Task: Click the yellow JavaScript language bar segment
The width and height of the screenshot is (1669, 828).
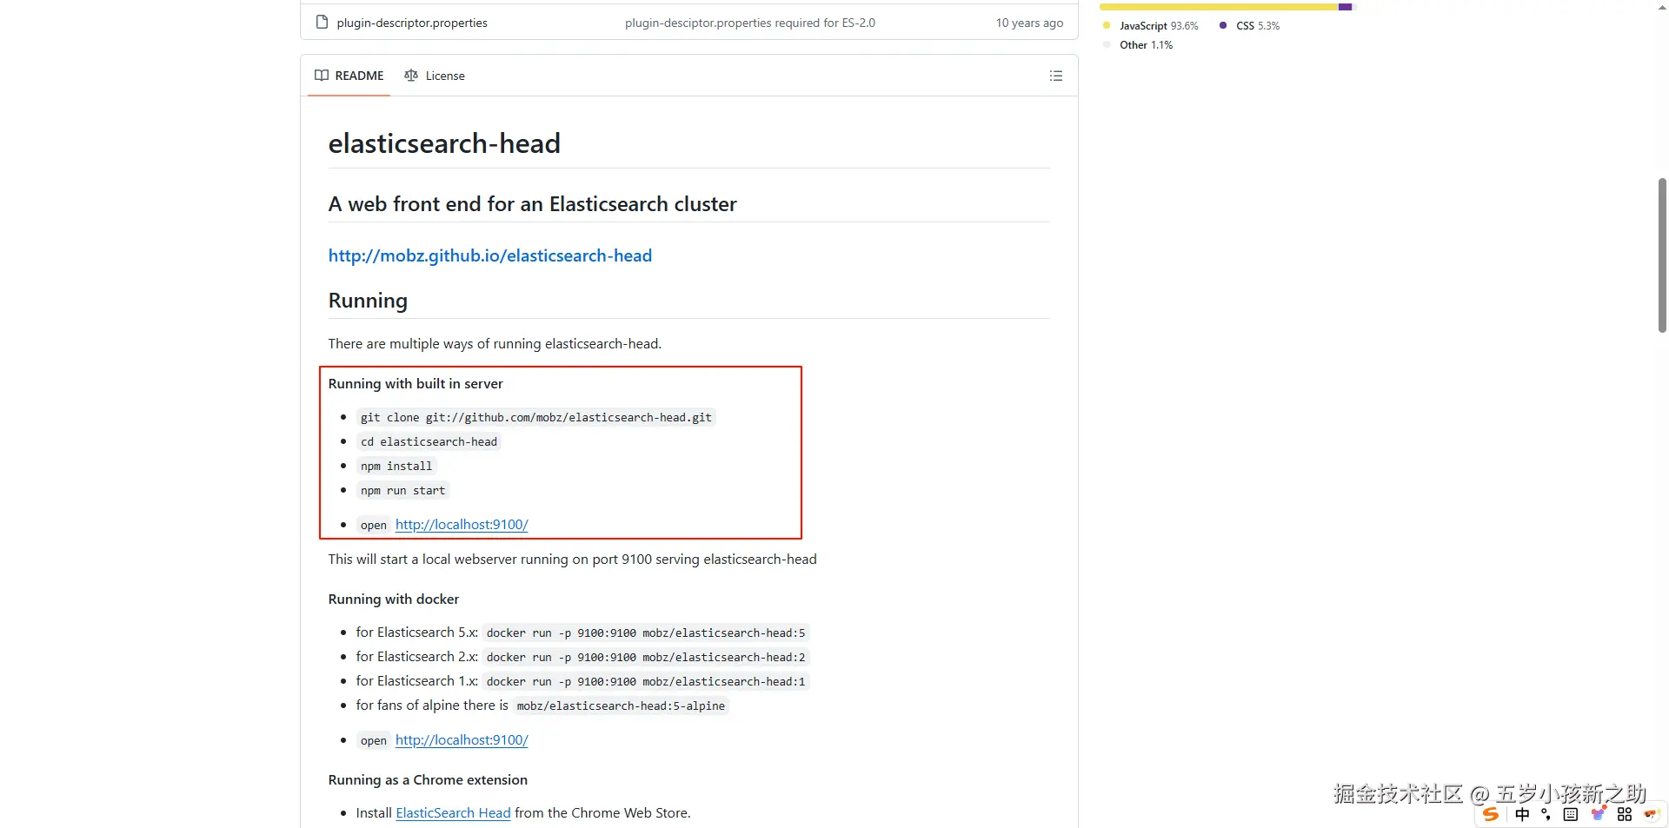Action: tap(1218, 7)
